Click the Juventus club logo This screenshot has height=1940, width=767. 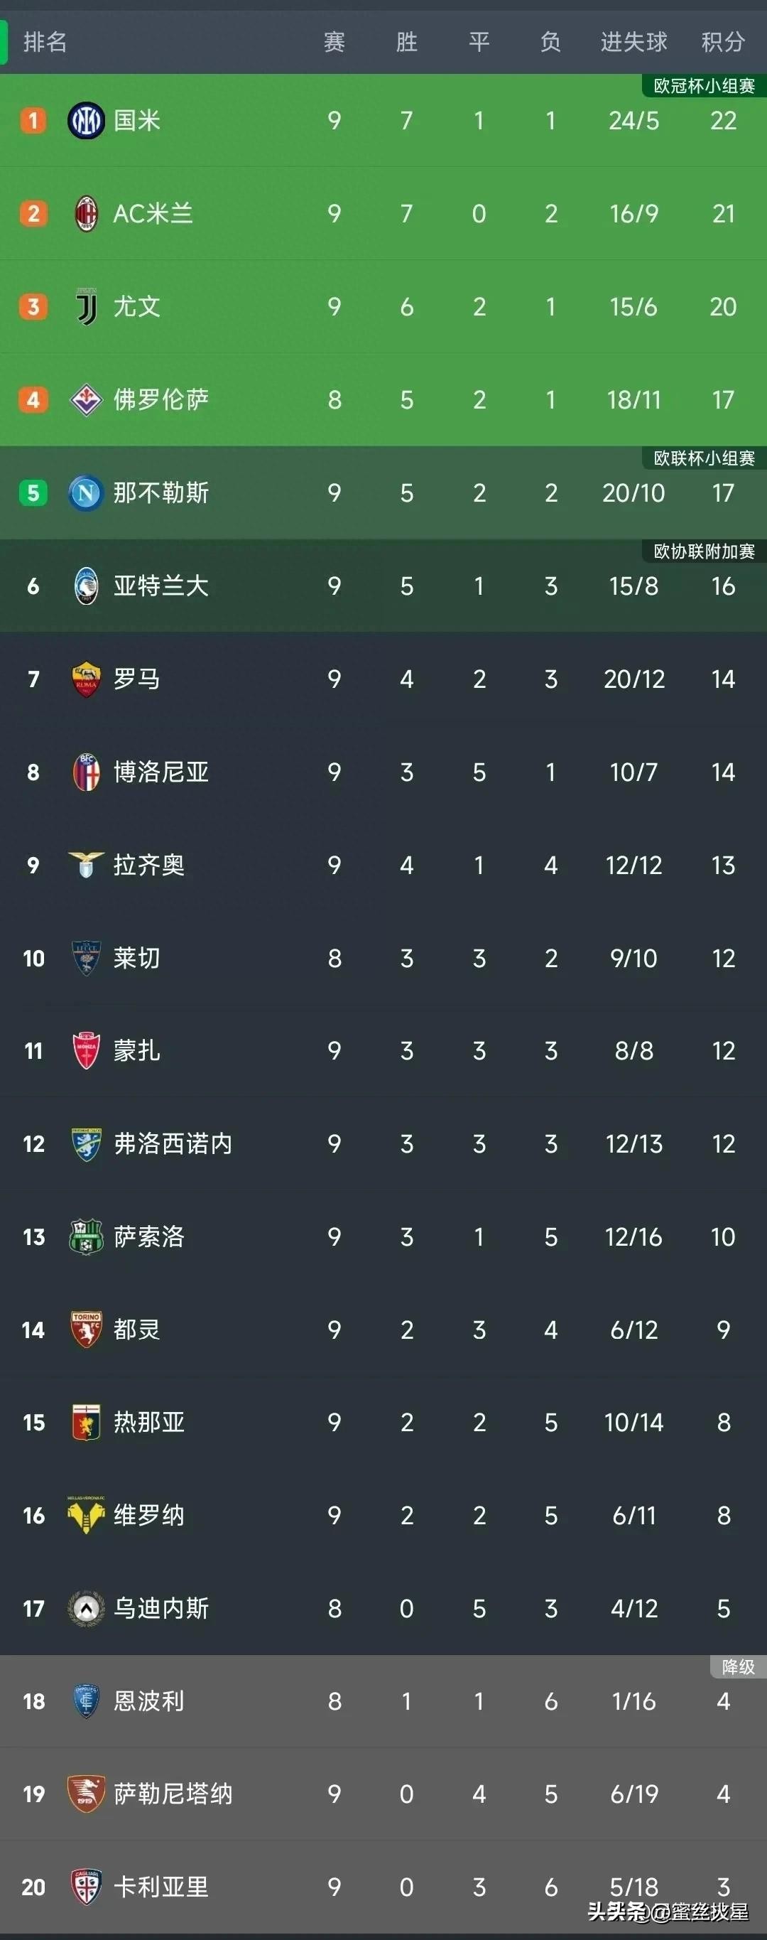(87, 306)
